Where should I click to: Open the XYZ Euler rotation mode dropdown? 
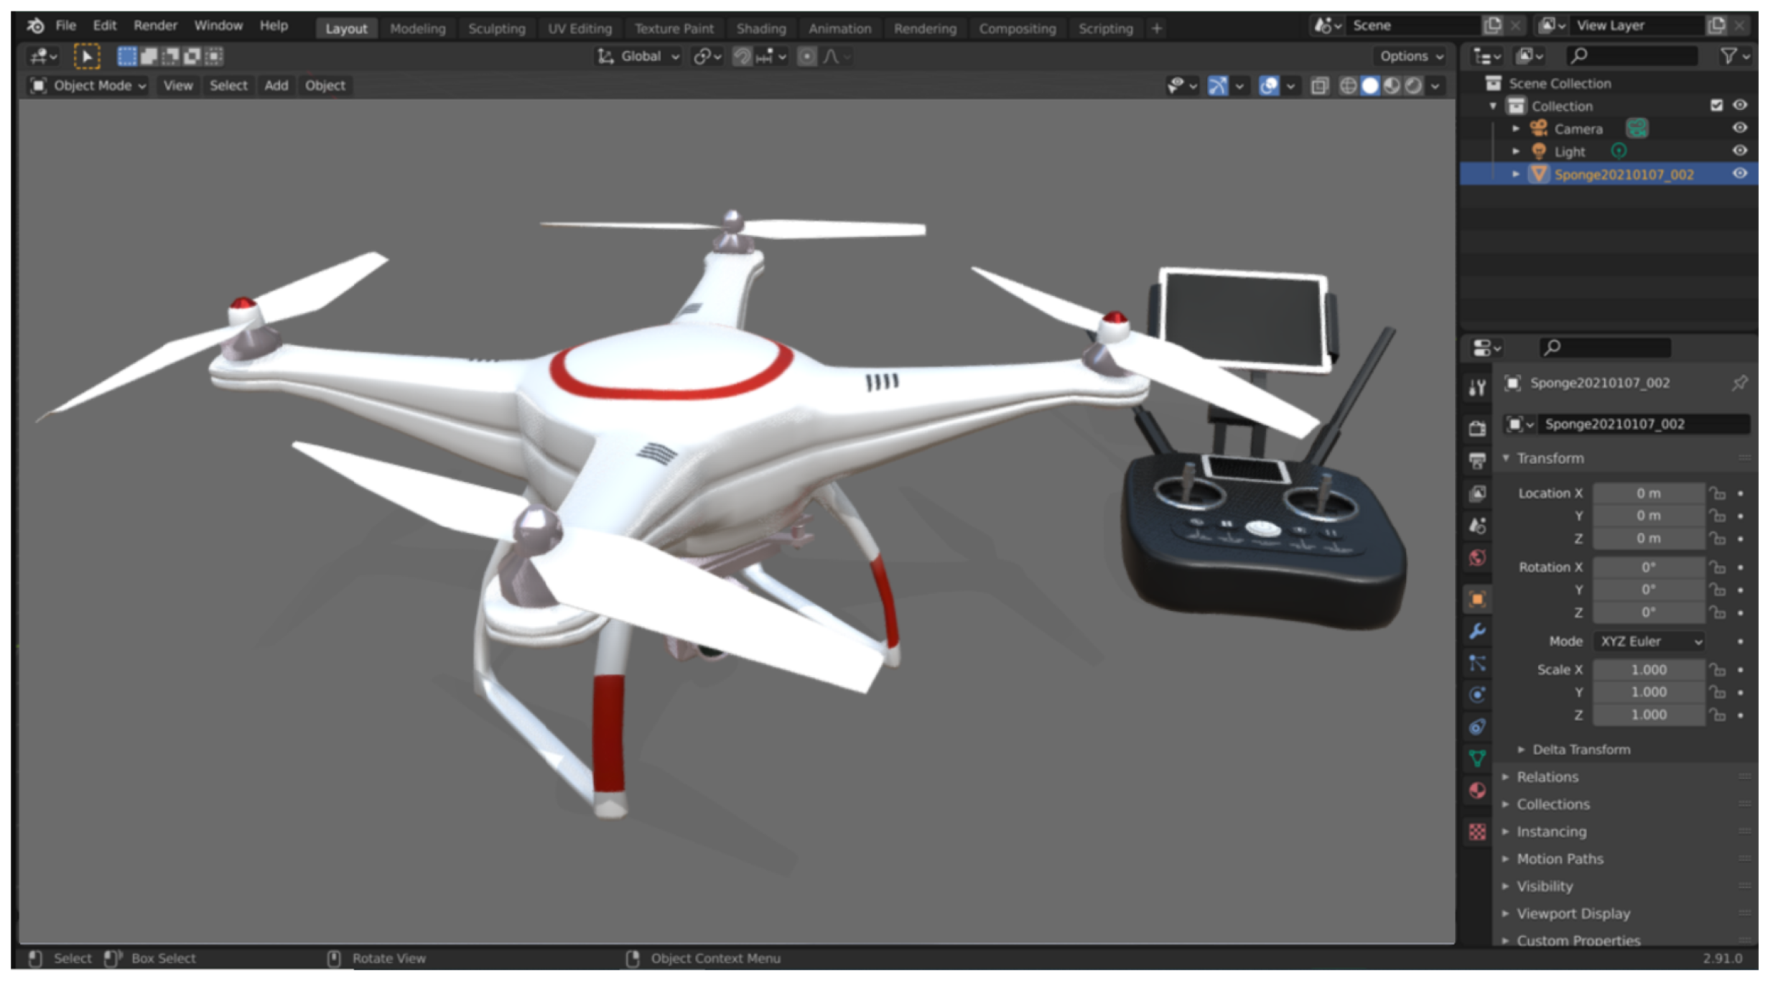pos(1650,641)
